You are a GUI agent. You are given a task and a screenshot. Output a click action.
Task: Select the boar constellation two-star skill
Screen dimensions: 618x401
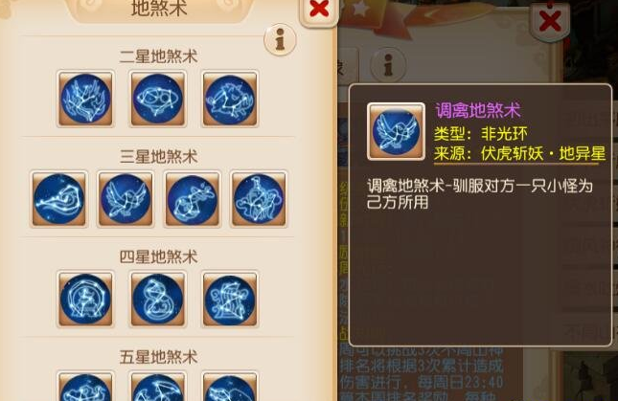pos(230,99)
